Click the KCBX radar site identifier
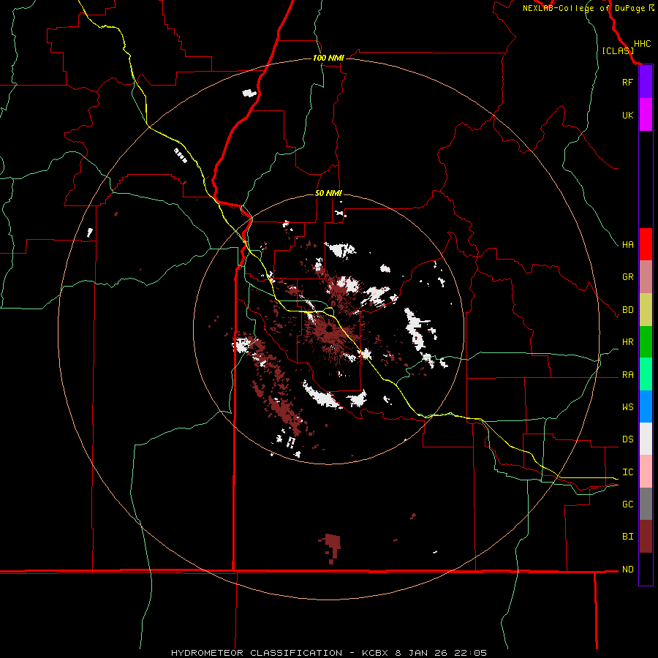Viewport: 658px width, 658px height. tap(377, 653)
